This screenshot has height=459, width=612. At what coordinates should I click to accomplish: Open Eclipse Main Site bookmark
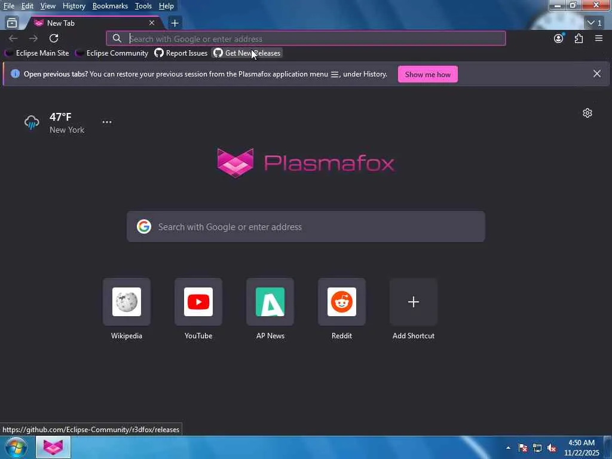(x=37, y=53)
